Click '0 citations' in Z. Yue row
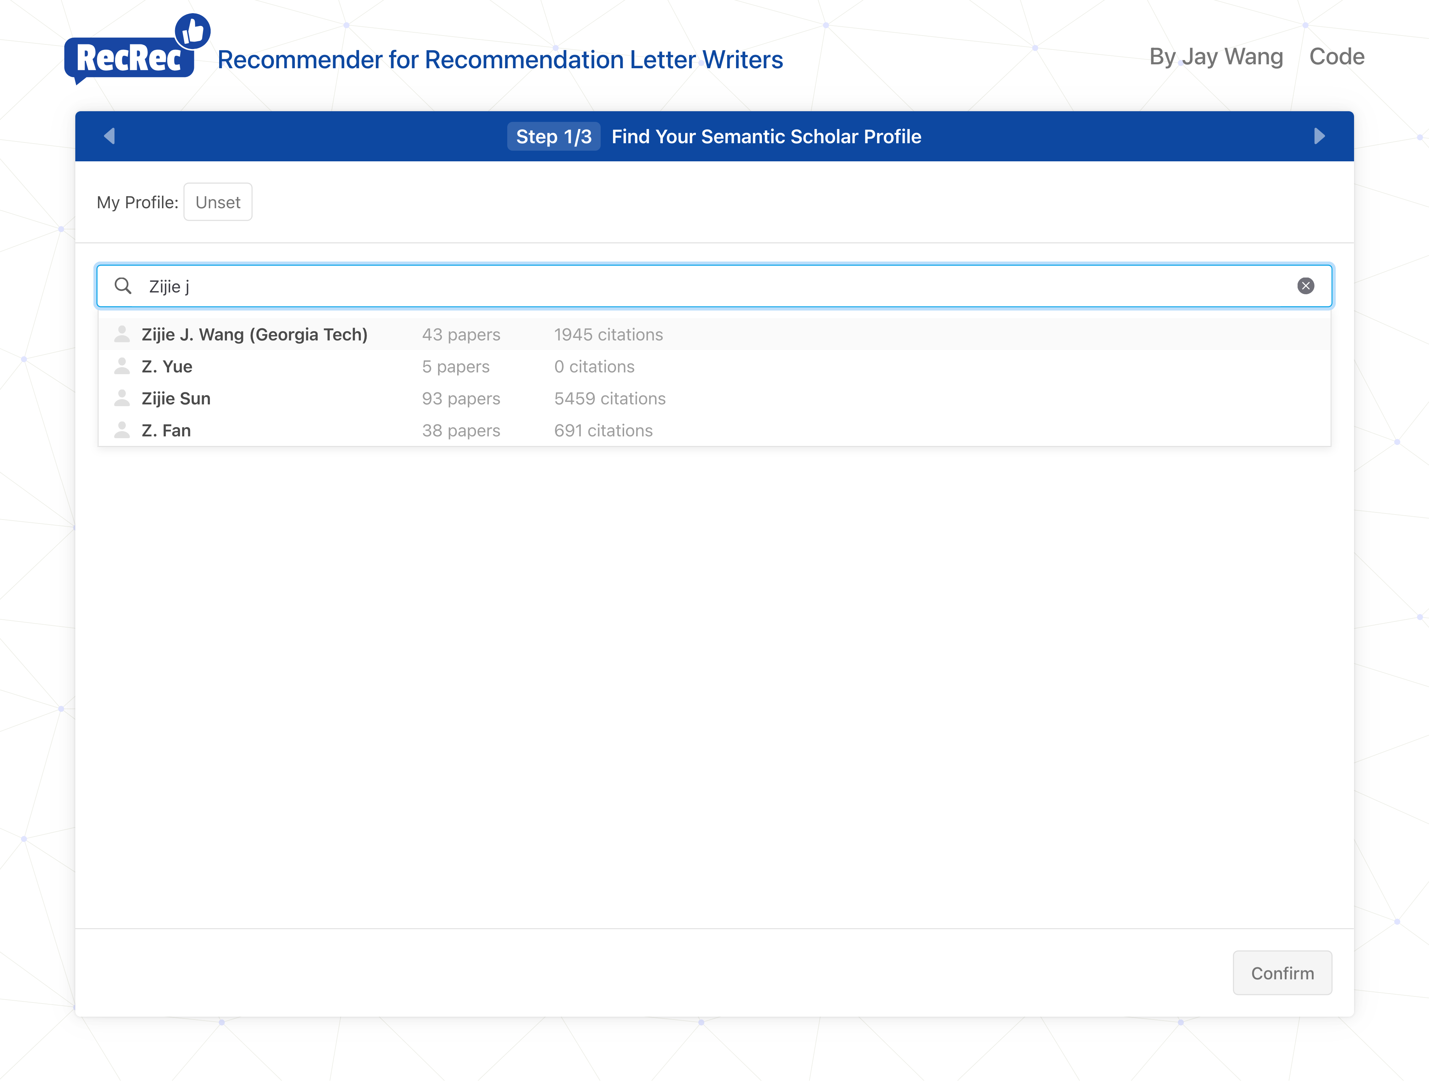This screenshot has width=1429, height=1081. 594,366
